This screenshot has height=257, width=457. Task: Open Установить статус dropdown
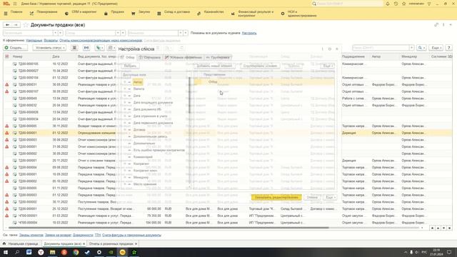pyautogui.click(x=49, y=48)
